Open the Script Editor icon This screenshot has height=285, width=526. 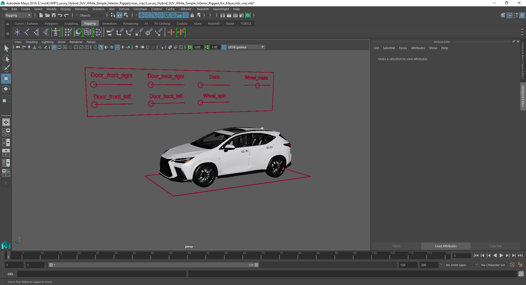tap(521, 274)
